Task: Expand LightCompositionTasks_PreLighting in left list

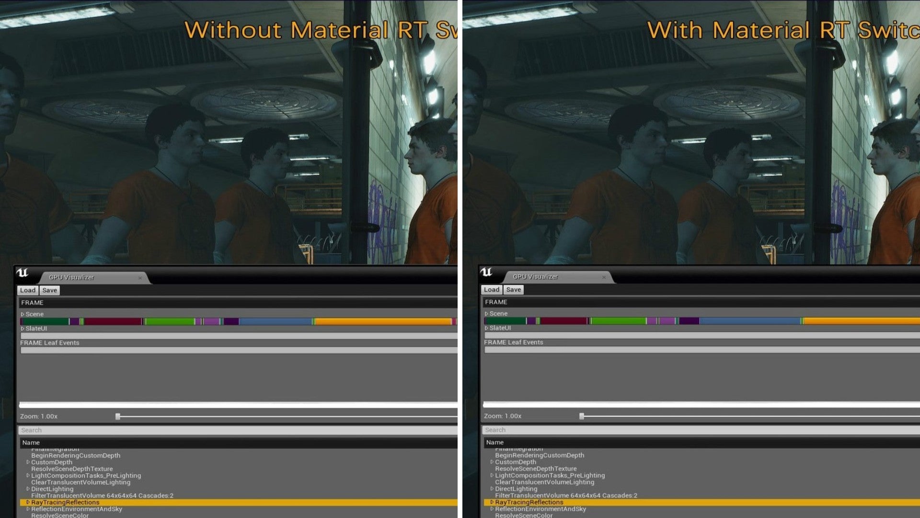Action: pyautogui.click(x=28, y=476)
